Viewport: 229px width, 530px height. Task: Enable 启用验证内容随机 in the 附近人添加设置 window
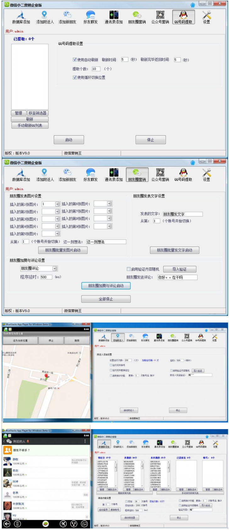click(171, 370)
